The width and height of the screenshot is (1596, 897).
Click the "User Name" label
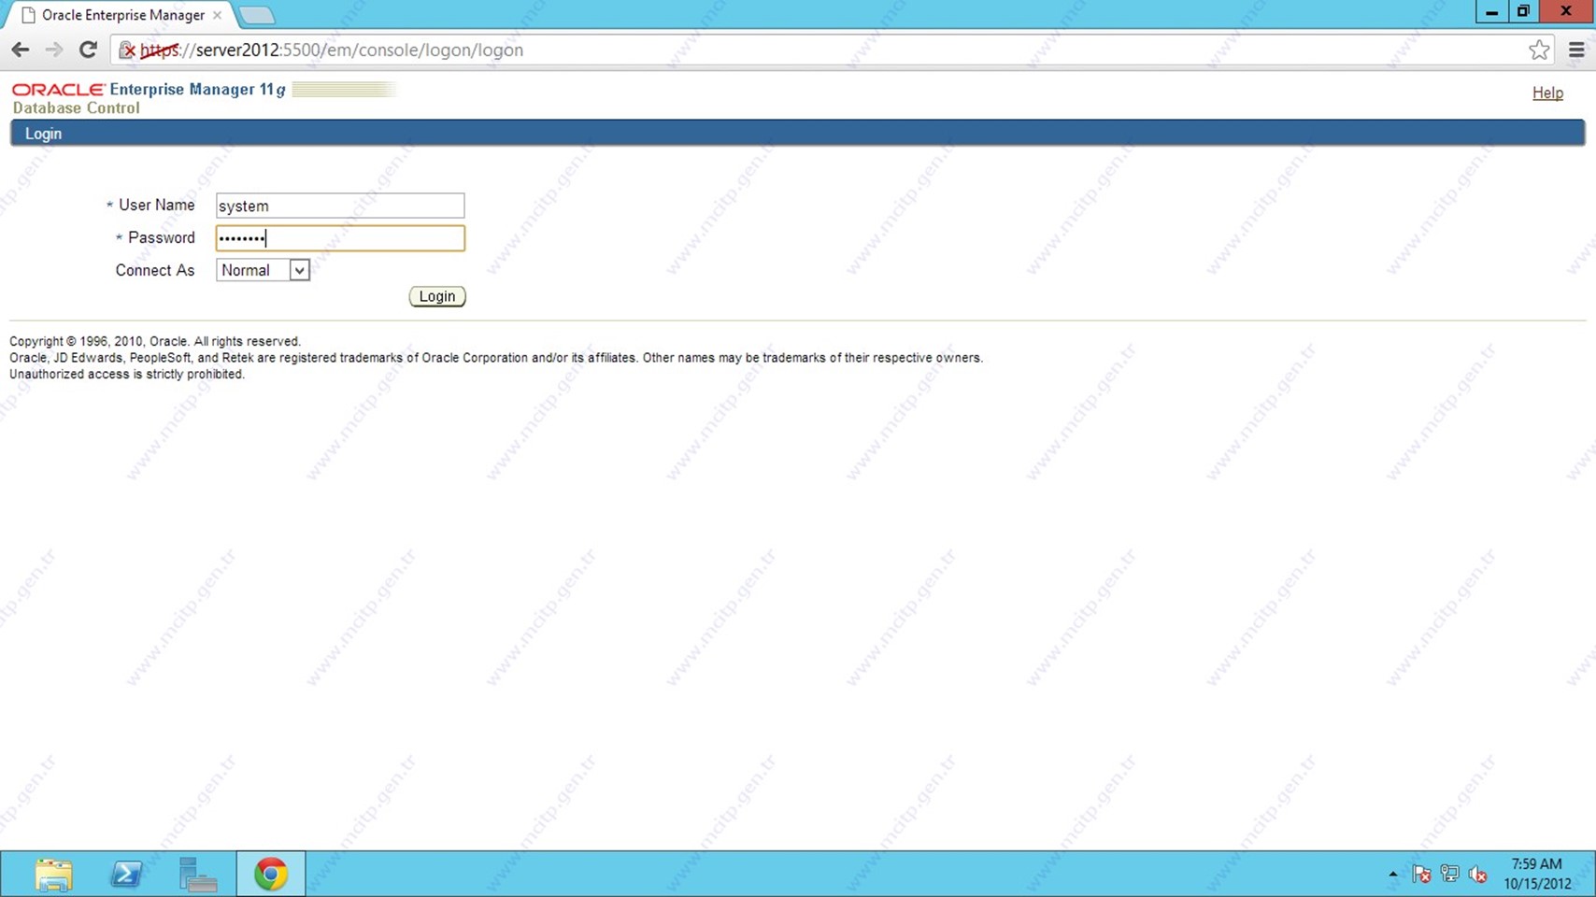156,205
